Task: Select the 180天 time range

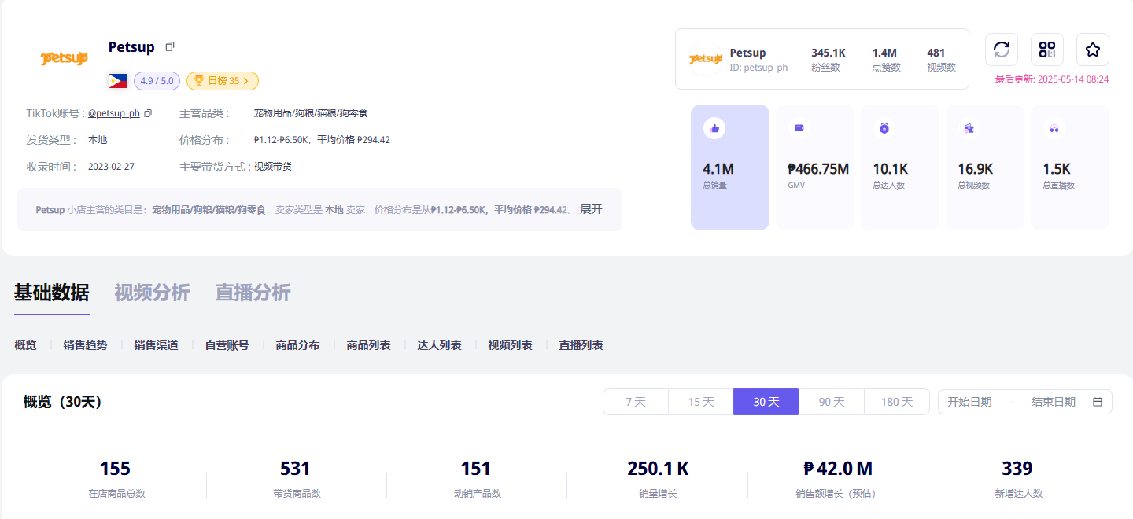Action: (897, 402)
